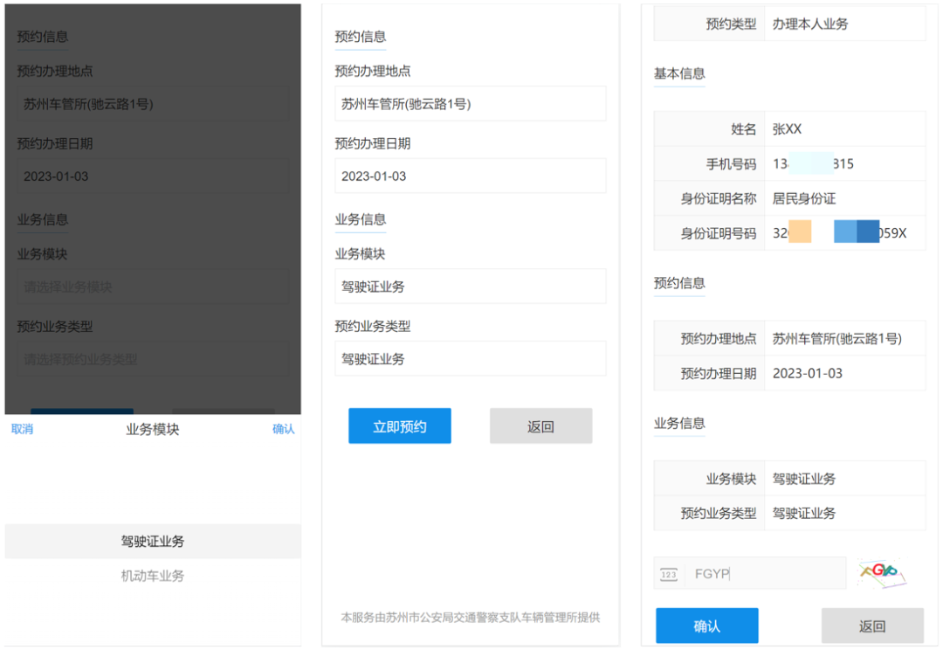This screenshot has height=650, width=943.
Task: Tap 确认 in the 业务模块 picker header
Action: tap(283, 429)
